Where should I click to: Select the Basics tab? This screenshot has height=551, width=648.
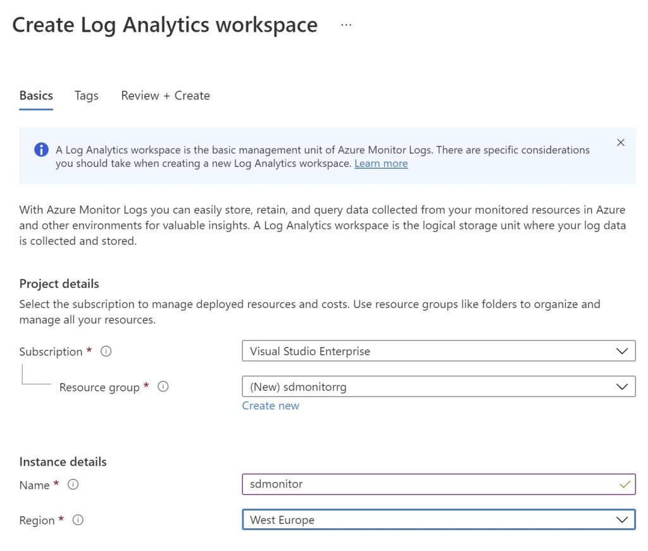(36, 96)
